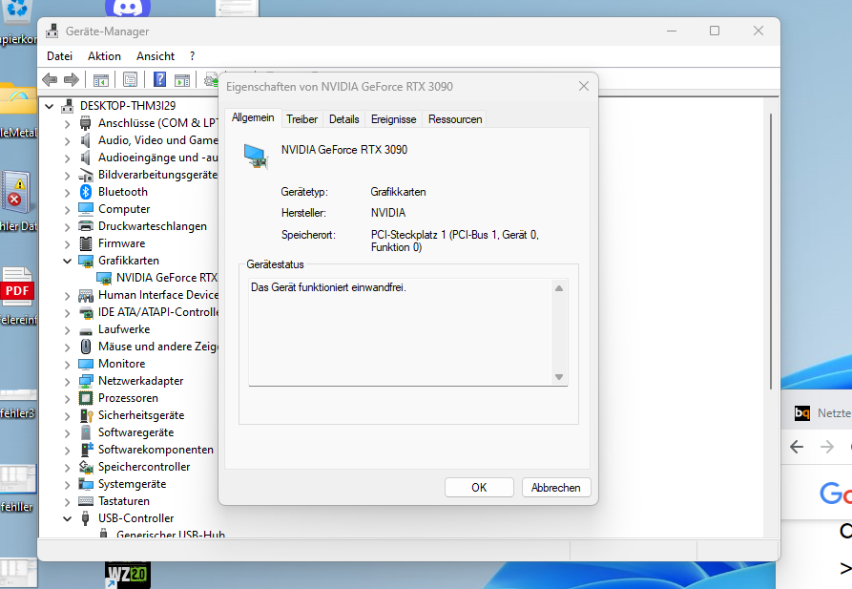Expand the Bluetooth node

[x=67, y=192]
